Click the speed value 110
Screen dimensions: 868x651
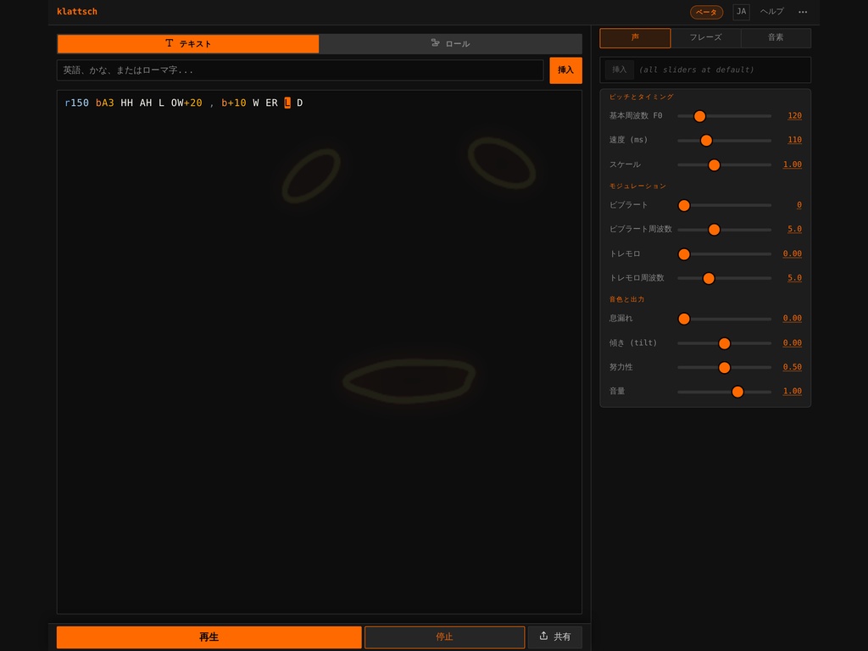pyautogui.click(x=794, y=140)
